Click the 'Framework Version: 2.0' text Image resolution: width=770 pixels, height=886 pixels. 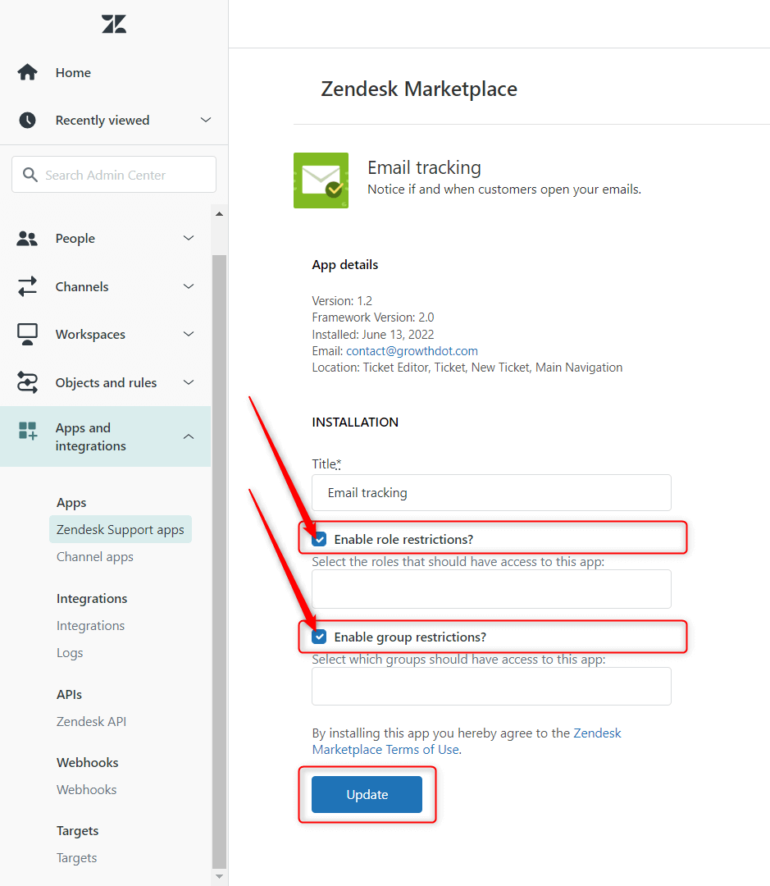(x=373, y=317)
